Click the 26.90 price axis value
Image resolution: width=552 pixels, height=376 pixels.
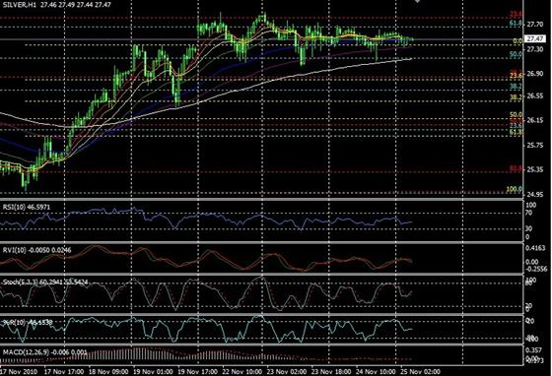pos(535,74)
